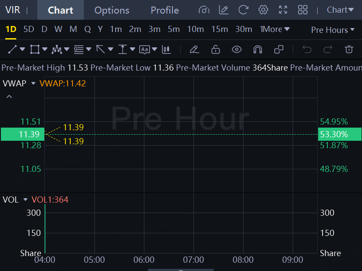Screen dimensions: 362x271
Task: Click the current price 11.39 marker
Action: [x=23, y=134]
